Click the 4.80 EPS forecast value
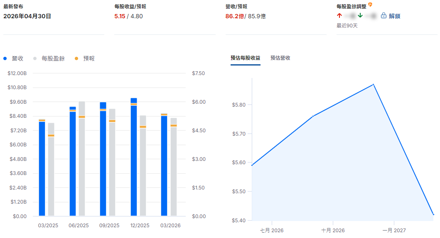 137,16
